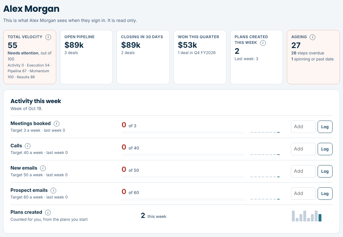343x237 pixels.
Task: Show info for Plans Created This Week card
Action: pos(263,43)
